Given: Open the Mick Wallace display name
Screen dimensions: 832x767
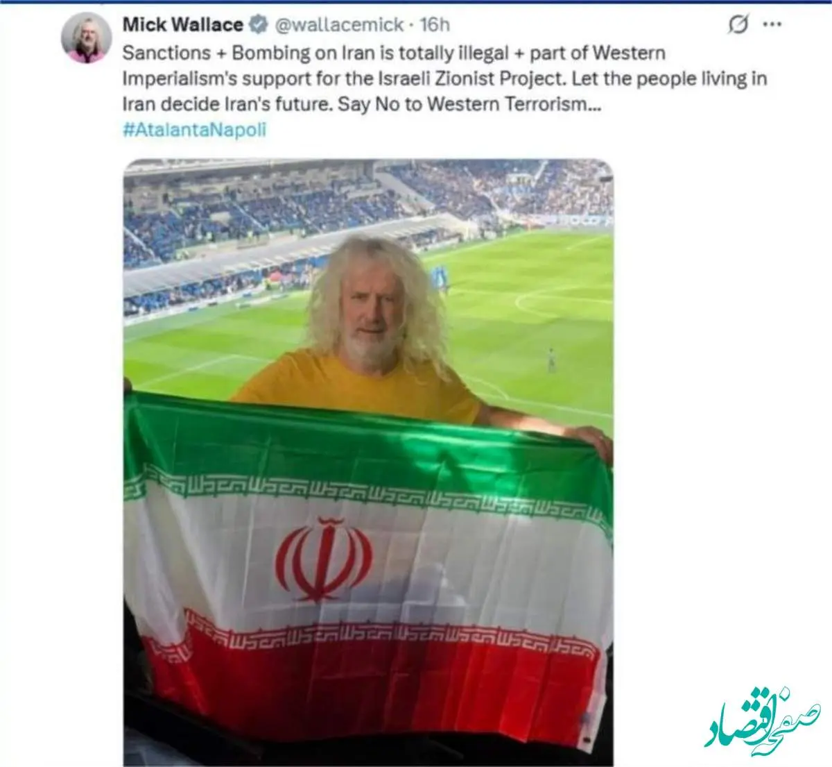Looking at the screenshot, I should (183, 25).
